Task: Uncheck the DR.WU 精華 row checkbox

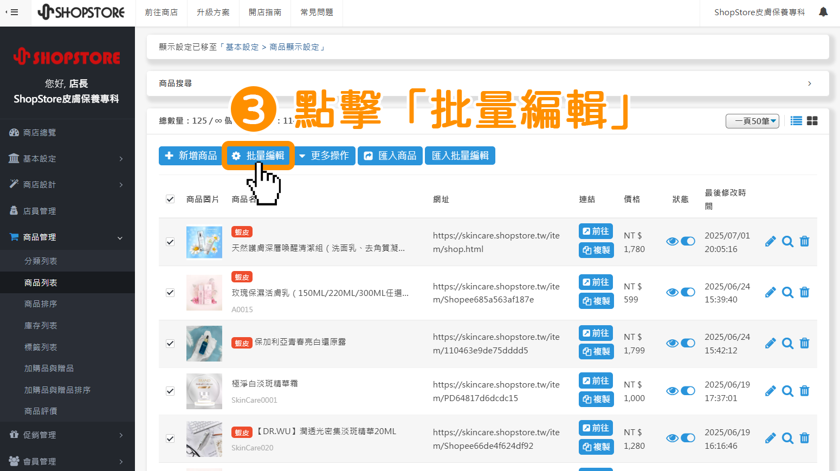Action: (x=170, y=438)
